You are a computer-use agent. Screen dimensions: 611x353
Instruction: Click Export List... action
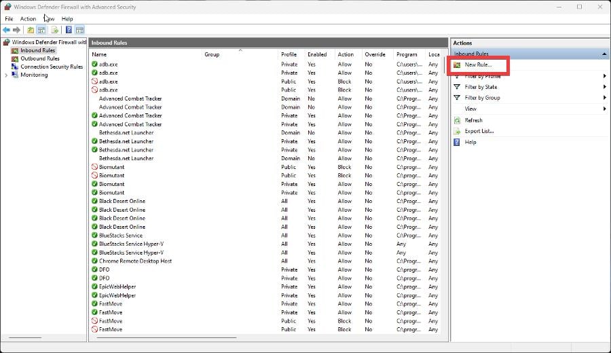click(x=479, y=131)
